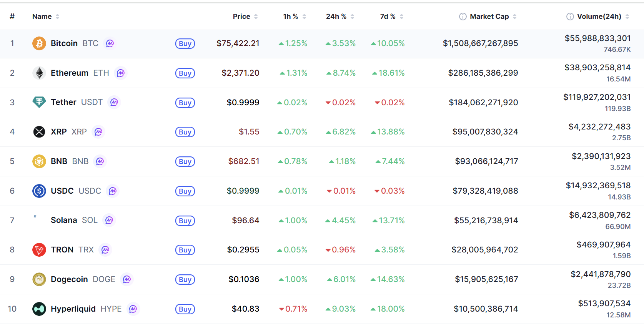Click the Tether coin logo
This screenshot has width=644, height=327.
click(x=39, y=102)
